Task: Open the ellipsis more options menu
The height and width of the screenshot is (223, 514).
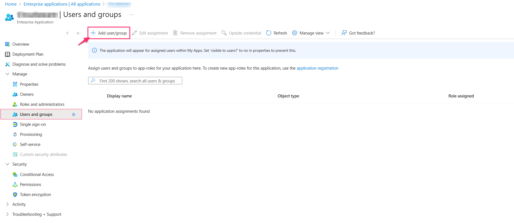Action: click(x=131, y=14)
